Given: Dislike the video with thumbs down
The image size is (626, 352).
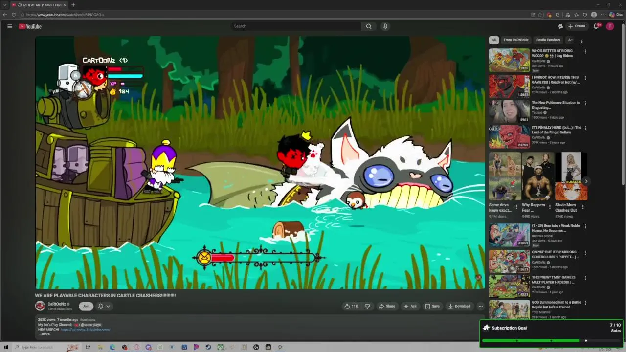Looking at the screenshot, I should click(x=367, y=306).
